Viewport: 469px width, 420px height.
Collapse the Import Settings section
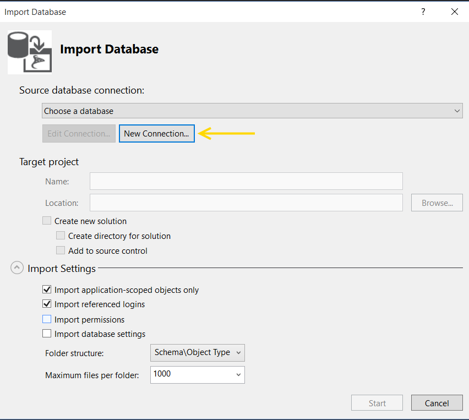coord(18,269)
